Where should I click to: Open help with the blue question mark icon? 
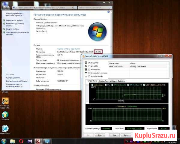108,12
